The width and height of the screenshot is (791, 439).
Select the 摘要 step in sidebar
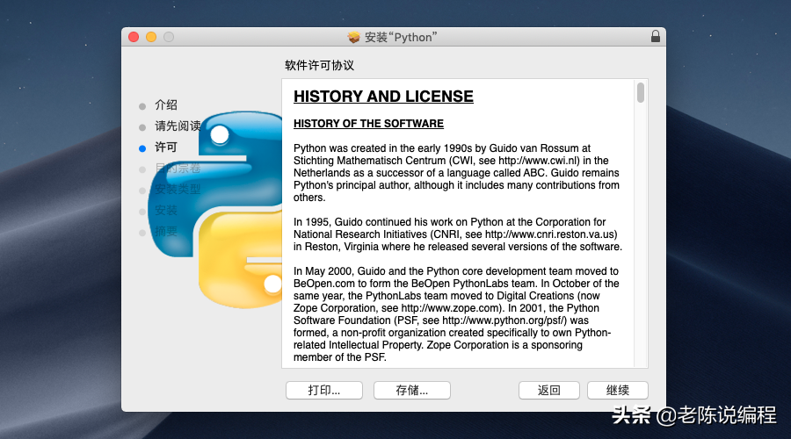click(x=166, y=232)
